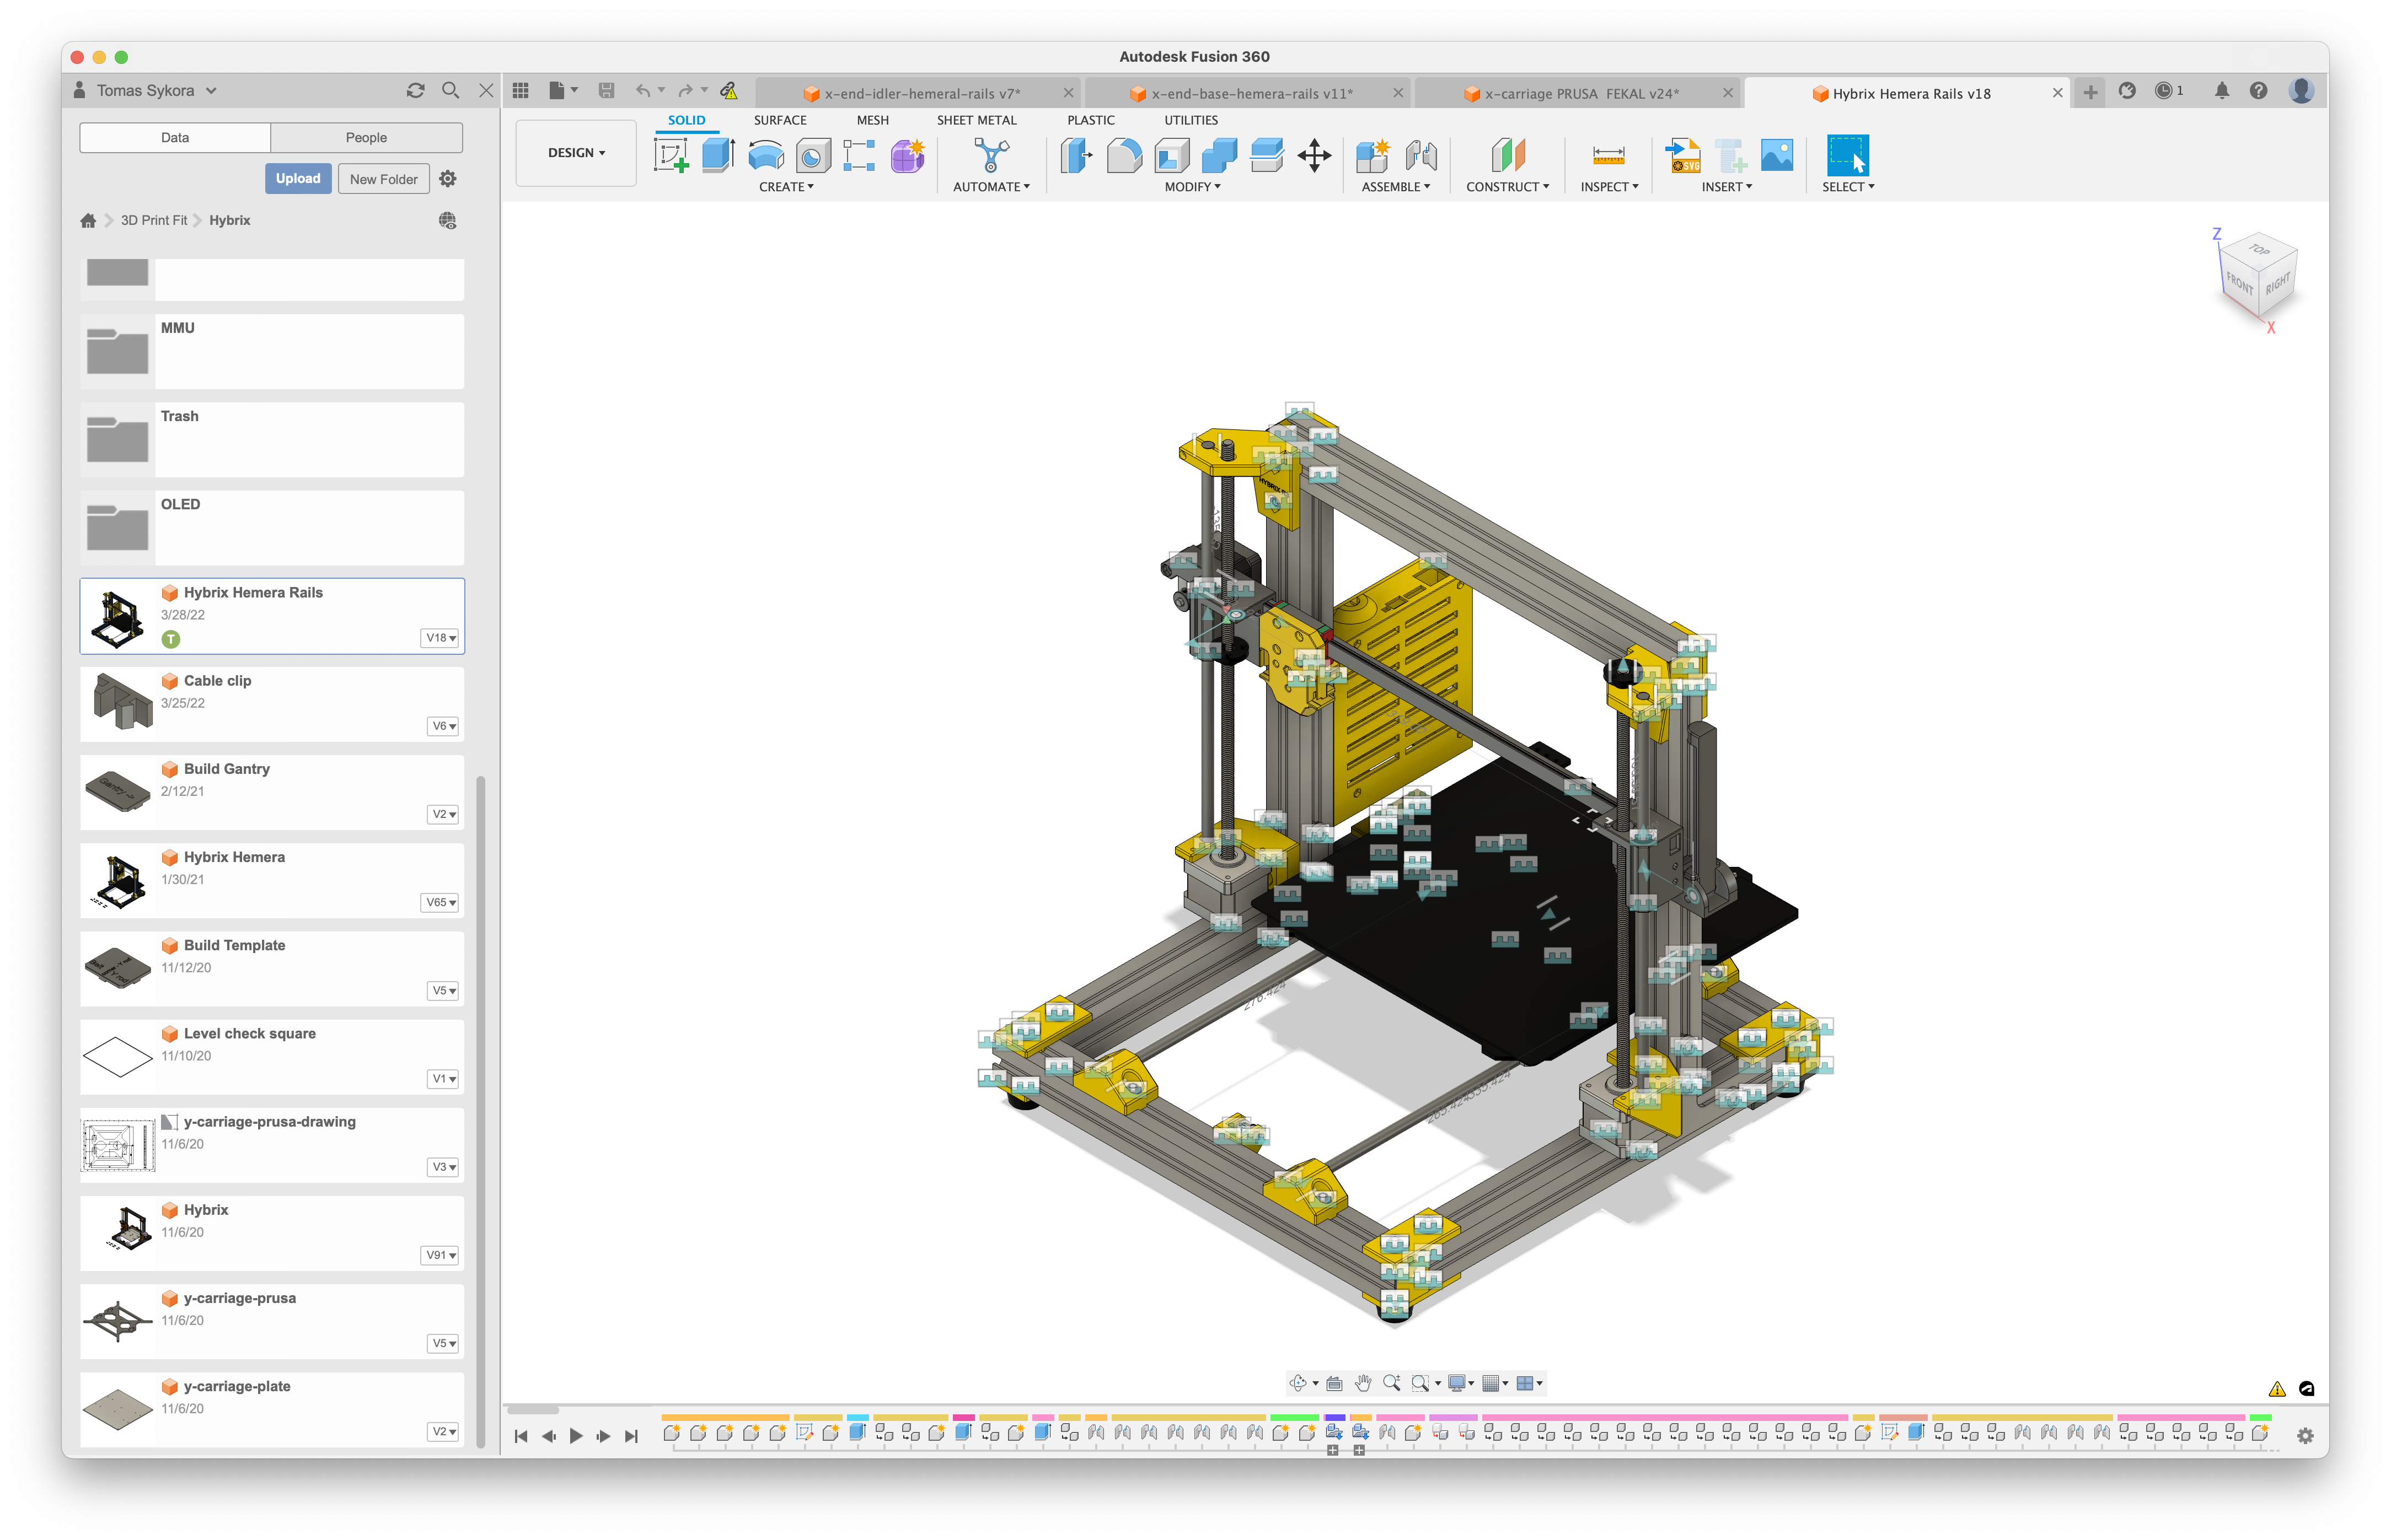
Task: Open notifications bell
Action: tap(2221, 91)
